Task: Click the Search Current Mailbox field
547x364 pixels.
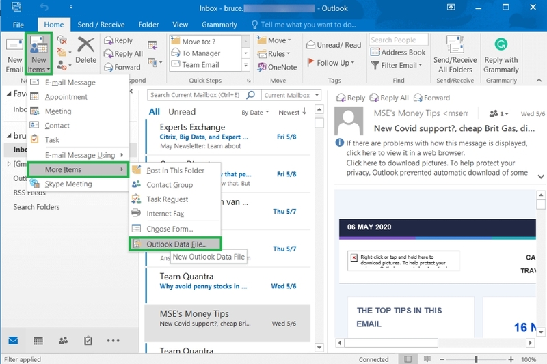Action: tap(195, 96)
